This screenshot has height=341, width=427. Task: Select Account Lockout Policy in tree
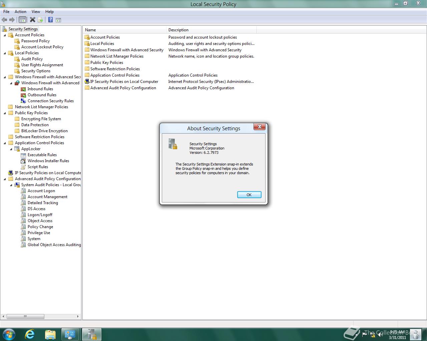pyautogui.click(x=42, y=47)
